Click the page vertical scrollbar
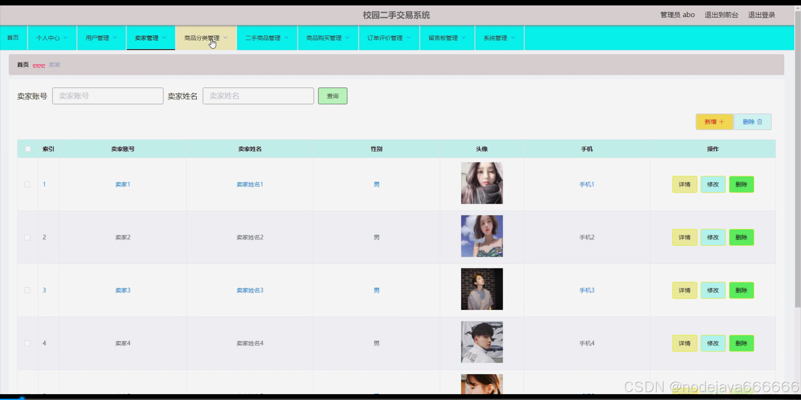The image size is (801, 400). [798, 158]
